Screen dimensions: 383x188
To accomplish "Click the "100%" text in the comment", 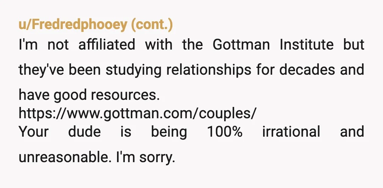I will pos(225,132).
